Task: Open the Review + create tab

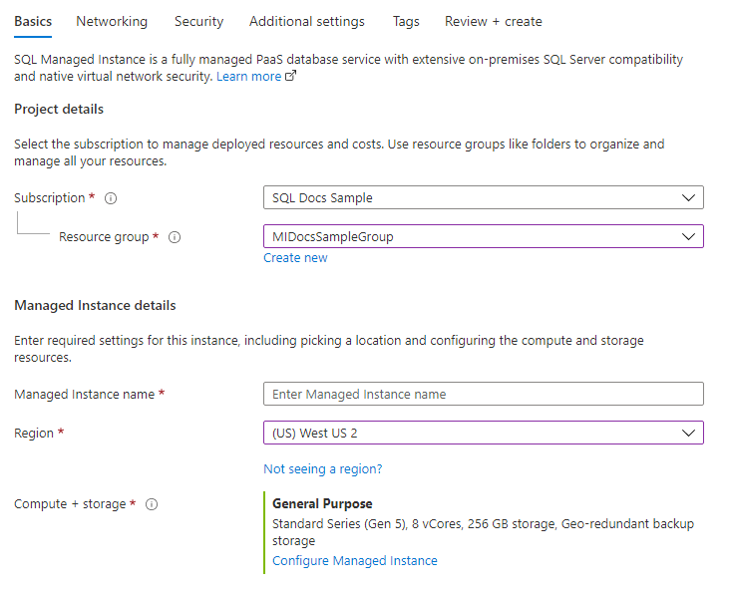Action: [494, 21]
